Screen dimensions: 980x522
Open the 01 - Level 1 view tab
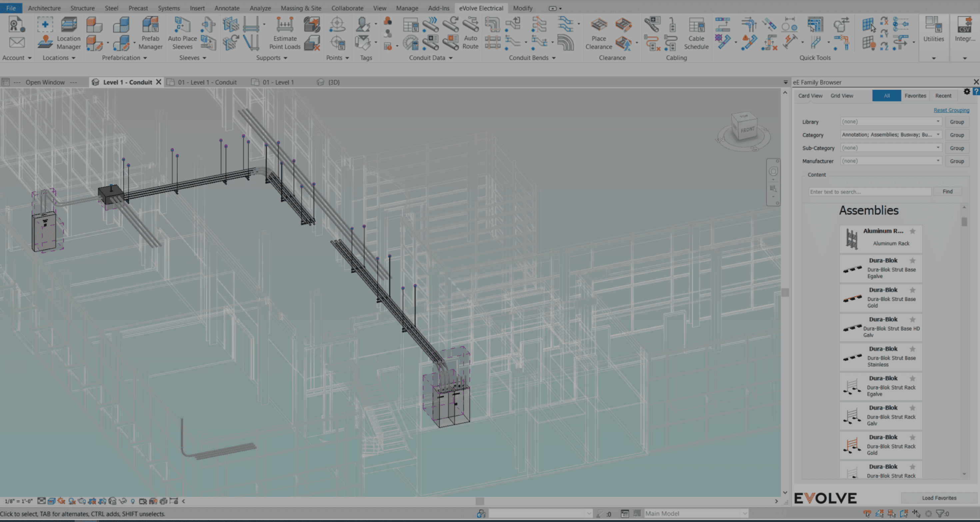(x=278, y=82)
